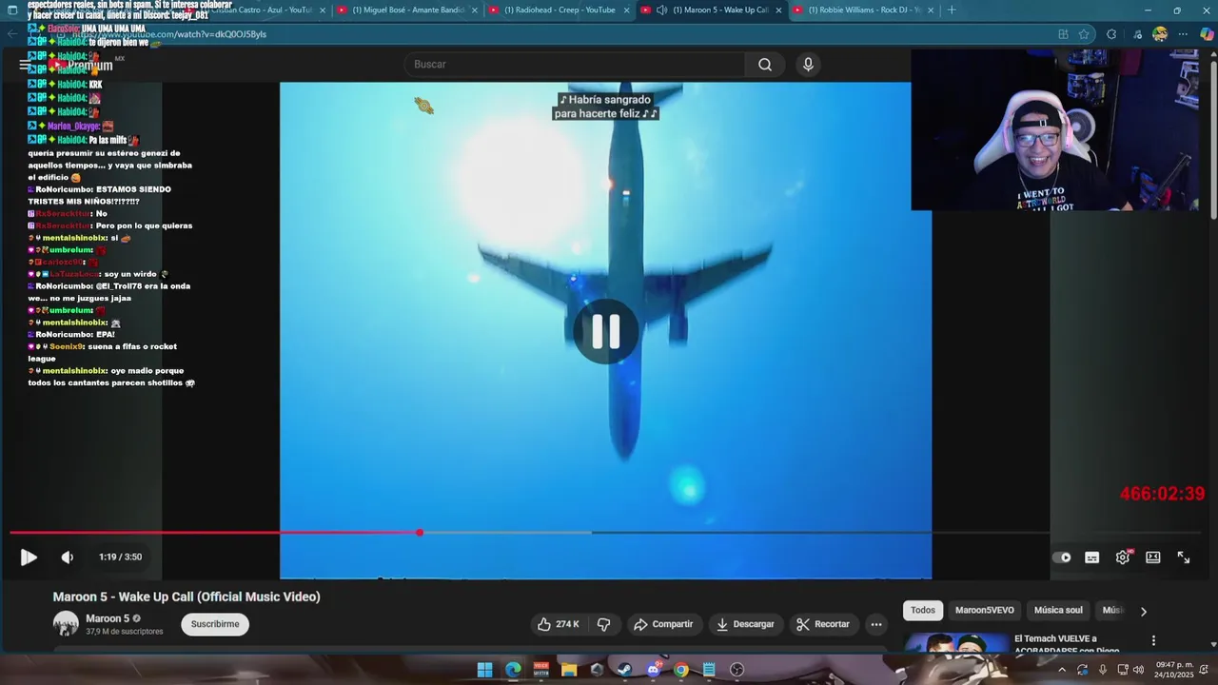Screen dimensions: 1218x685
Task: Open OBS Studio from taskbar
Action: pyautogui.click(x=737, y=670)
